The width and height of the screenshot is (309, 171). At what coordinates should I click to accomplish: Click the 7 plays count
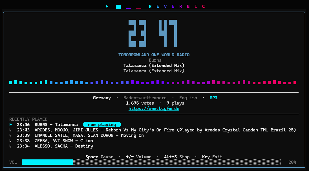point(175,103)
